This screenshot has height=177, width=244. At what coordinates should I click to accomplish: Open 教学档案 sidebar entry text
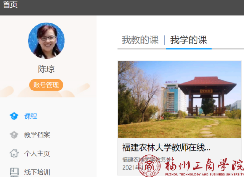pos(37,135)
